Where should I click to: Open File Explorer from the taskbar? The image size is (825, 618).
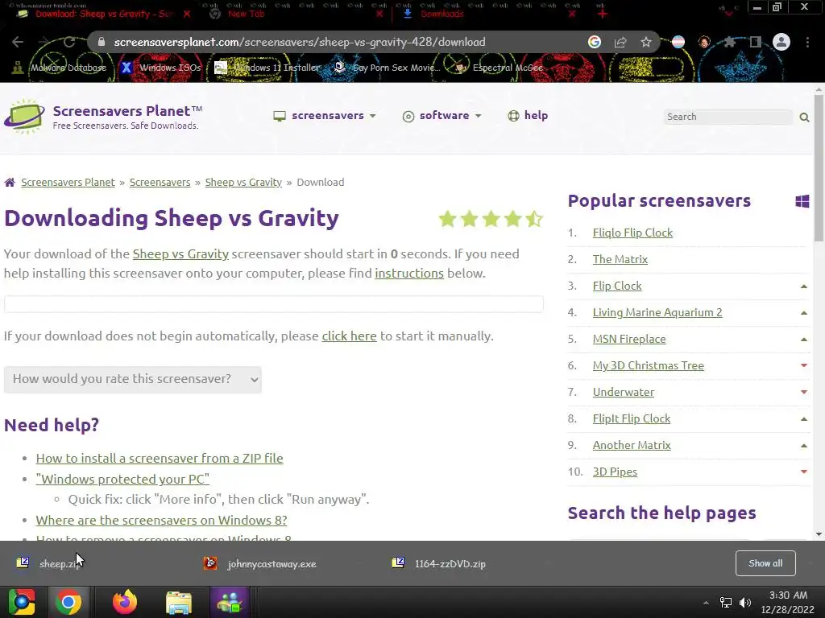[179, 602]
